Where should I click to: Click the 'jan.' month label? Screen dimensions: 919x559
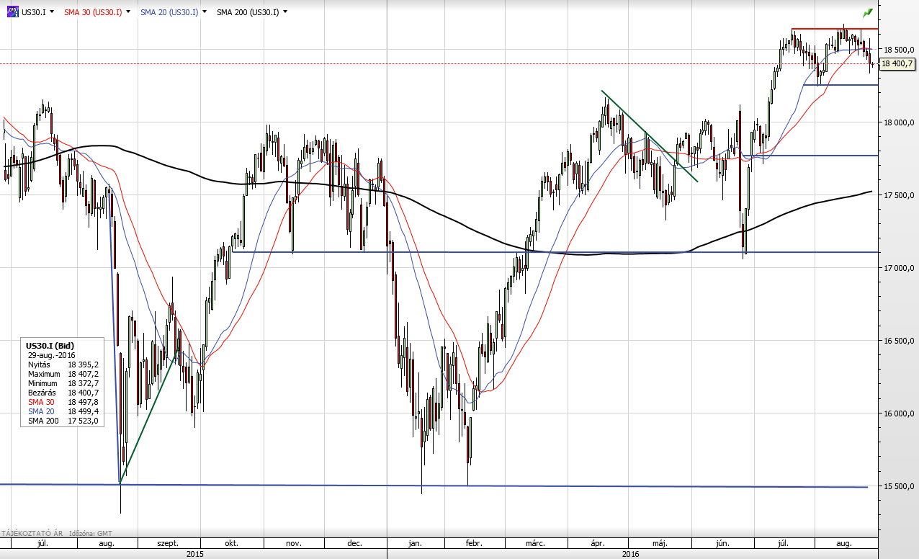click(415, 543)
